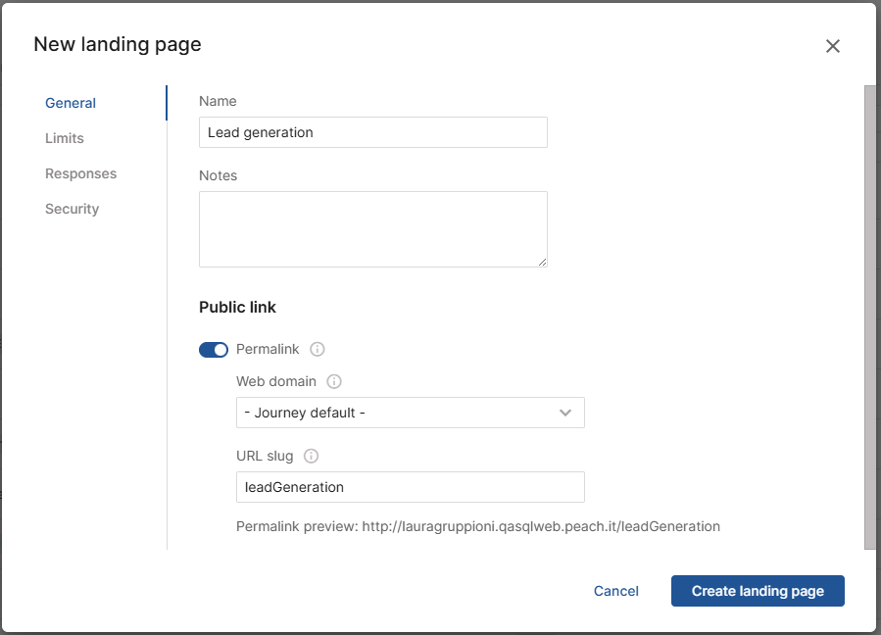Open the Responses section
The width and height of the screenshot is (881, 635).
pyautogui.click(x=80, y=173)
